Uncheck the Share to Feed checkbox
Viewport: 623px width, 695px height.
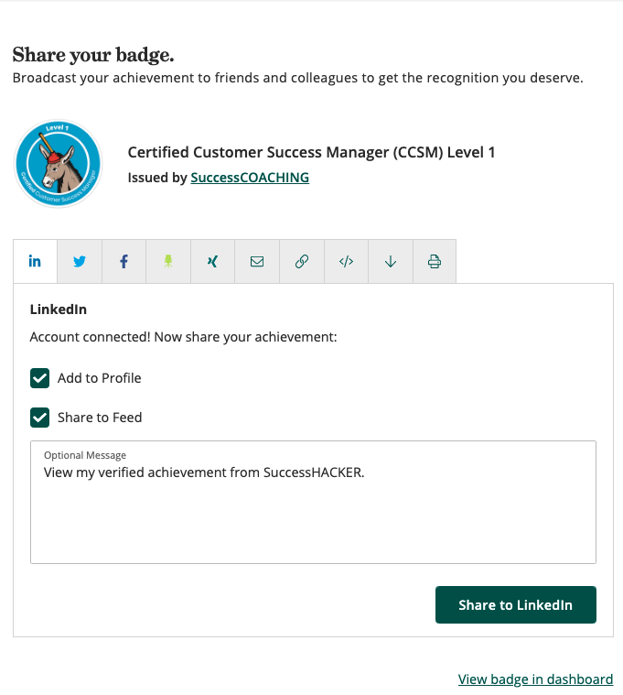[40, 418]
